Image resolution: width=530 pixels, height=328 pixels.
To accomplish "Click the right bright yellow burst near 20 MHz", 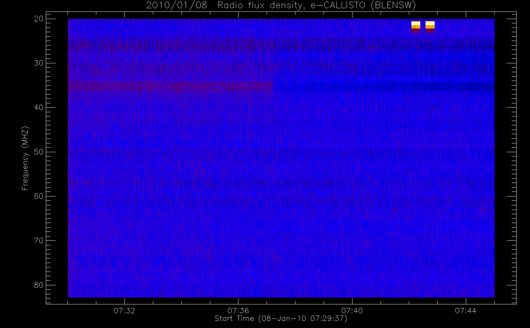I will (x=430, y=25).
